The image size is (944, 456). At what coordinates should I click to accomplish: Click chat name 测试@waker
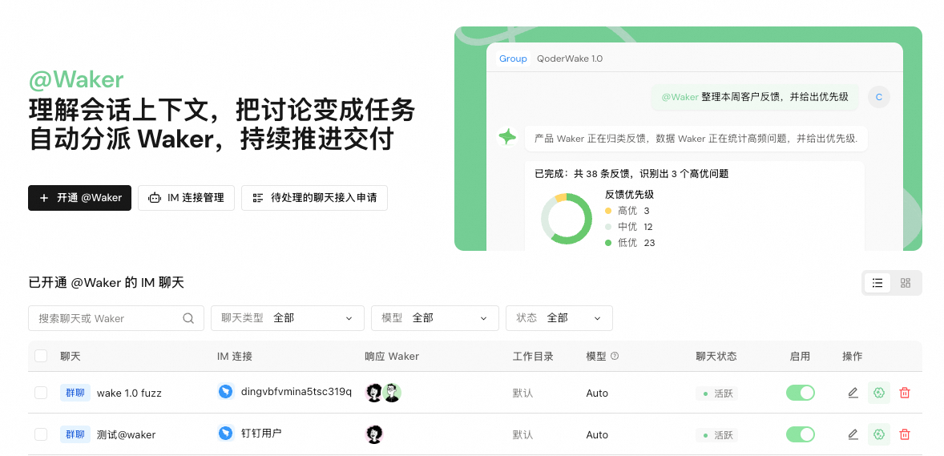127,435
